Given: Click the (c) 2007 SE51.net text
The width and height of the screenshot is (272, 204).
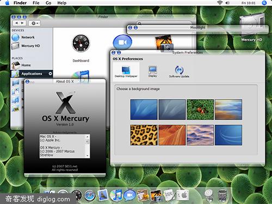Looking at the screenshot, I should (x=65, y=166).
